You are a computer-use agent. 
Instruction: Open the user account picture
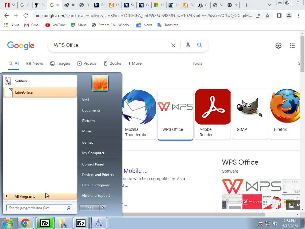pos(100,83)
